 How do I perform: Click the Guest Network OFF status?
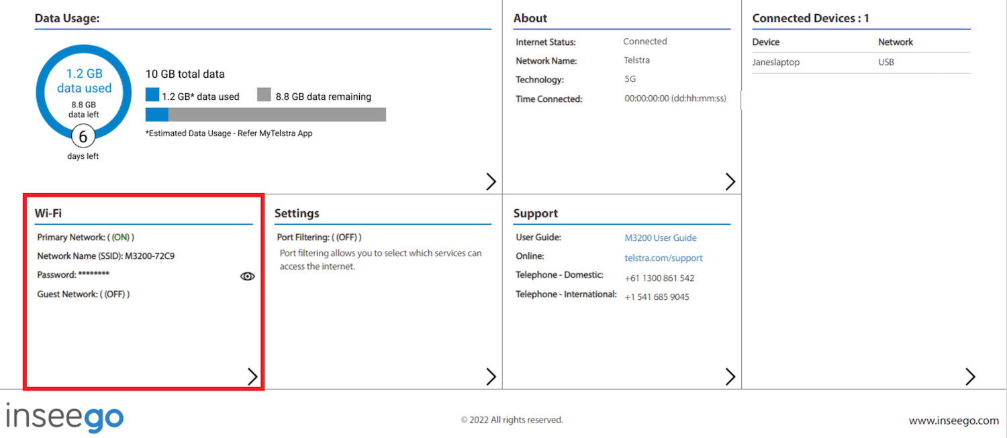click(115, 294)
